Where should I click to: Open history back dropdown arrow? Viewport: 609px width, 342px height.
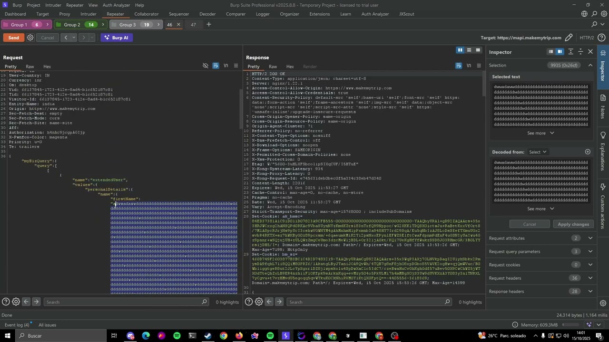74,38
